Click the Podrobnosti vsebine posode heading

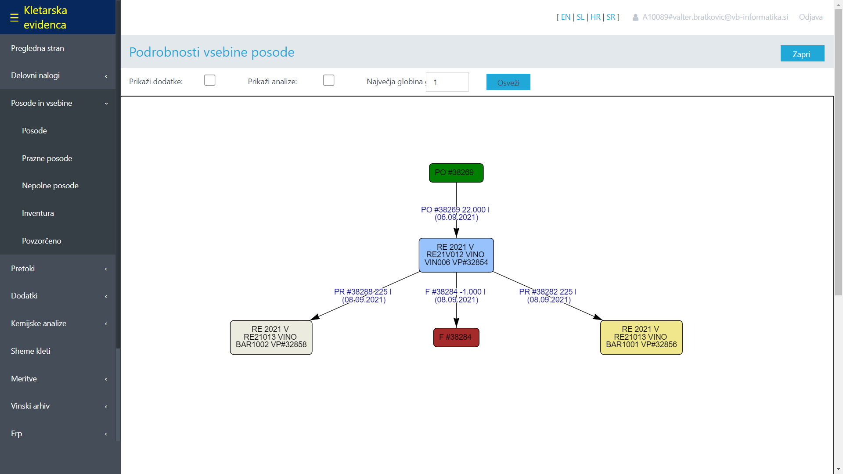click(212, 52)
